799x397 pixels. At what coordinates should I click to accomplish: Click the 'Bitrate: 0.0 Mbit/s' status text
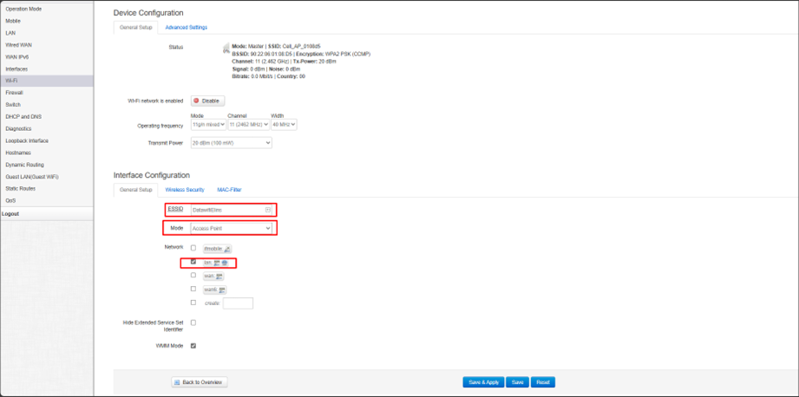point(253,76)
